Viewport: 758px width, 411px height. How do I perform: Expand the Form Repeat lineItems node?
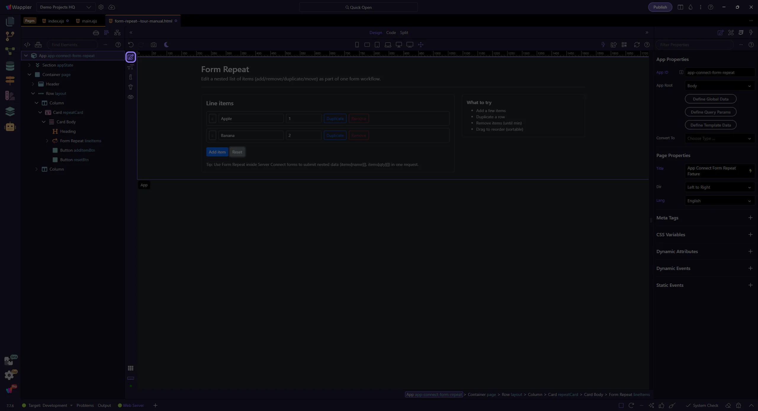47,141
